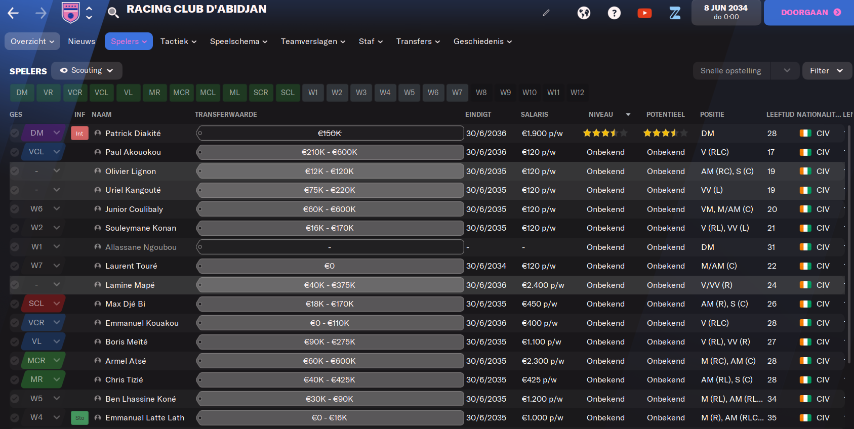Click the person icon beside Junior Coulibaly
Viewport: 854px width, 429px height.
click(98, 209)
